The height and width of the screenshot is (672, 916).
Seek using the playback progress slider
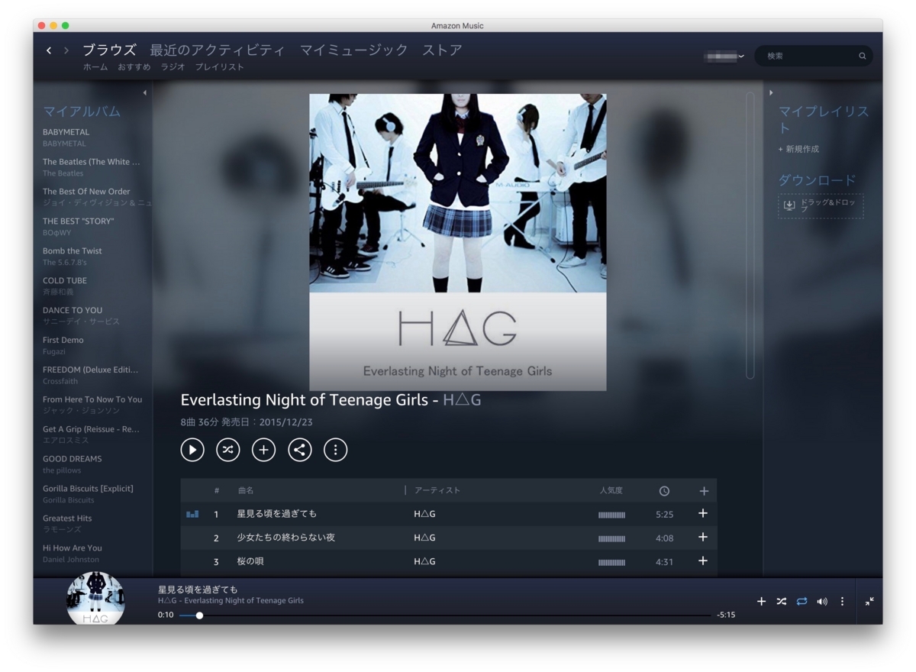coord(445,615)
